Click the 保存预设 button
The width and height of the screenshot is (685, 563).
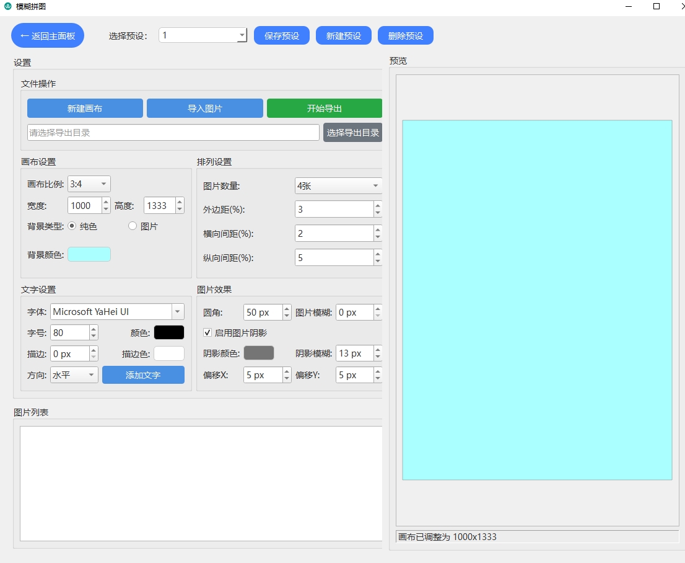point(282,35)
